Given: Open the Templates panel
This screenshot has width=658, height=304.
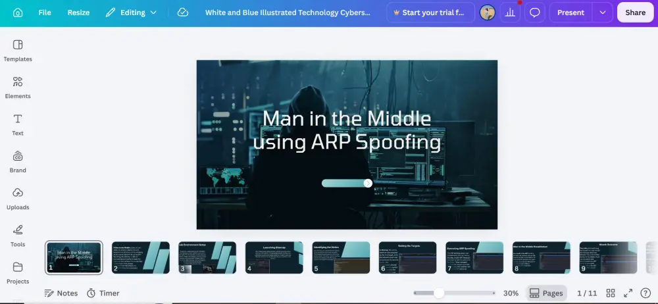Looking at the screenshot, I should click(18, 51).
